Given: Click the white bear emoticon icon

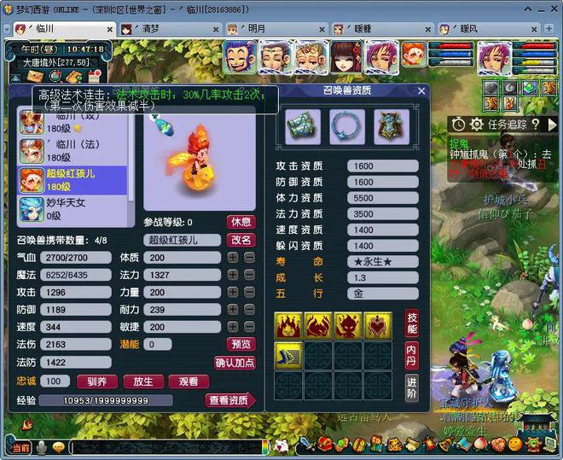Looking at the screenshot, I should click(x=281, y=445).
